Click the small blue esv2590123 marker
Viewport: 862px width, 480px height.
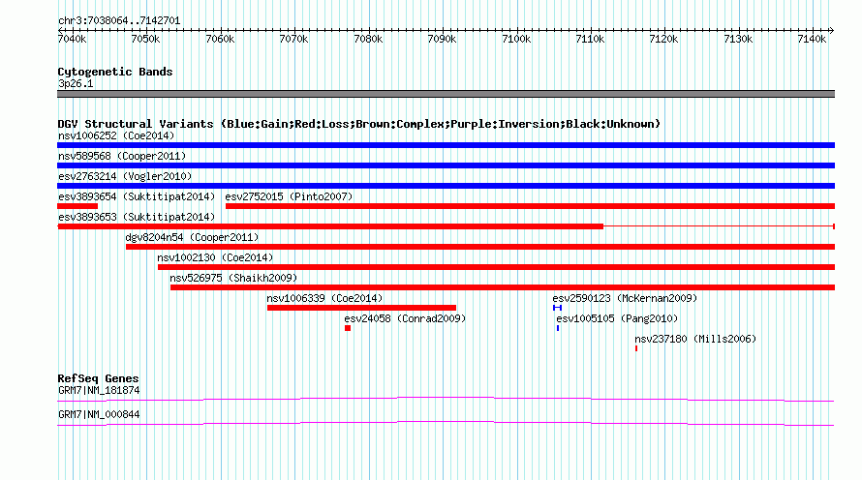click(x=558, y=308)
